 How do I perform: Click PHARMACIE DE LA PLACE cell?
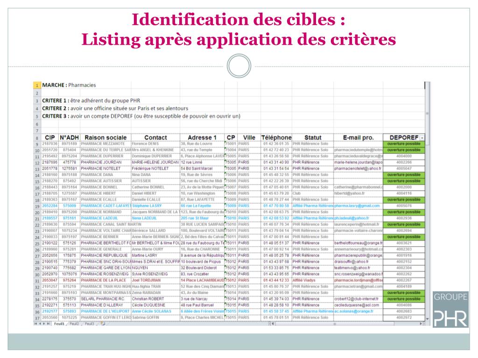pyautogui.click(x=105, y=280)
